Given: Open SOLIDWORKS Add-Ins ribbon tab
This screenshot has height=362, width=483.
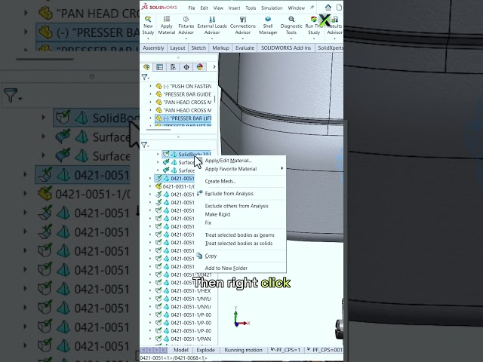Looking at the screenshot, I should [286, 48].
